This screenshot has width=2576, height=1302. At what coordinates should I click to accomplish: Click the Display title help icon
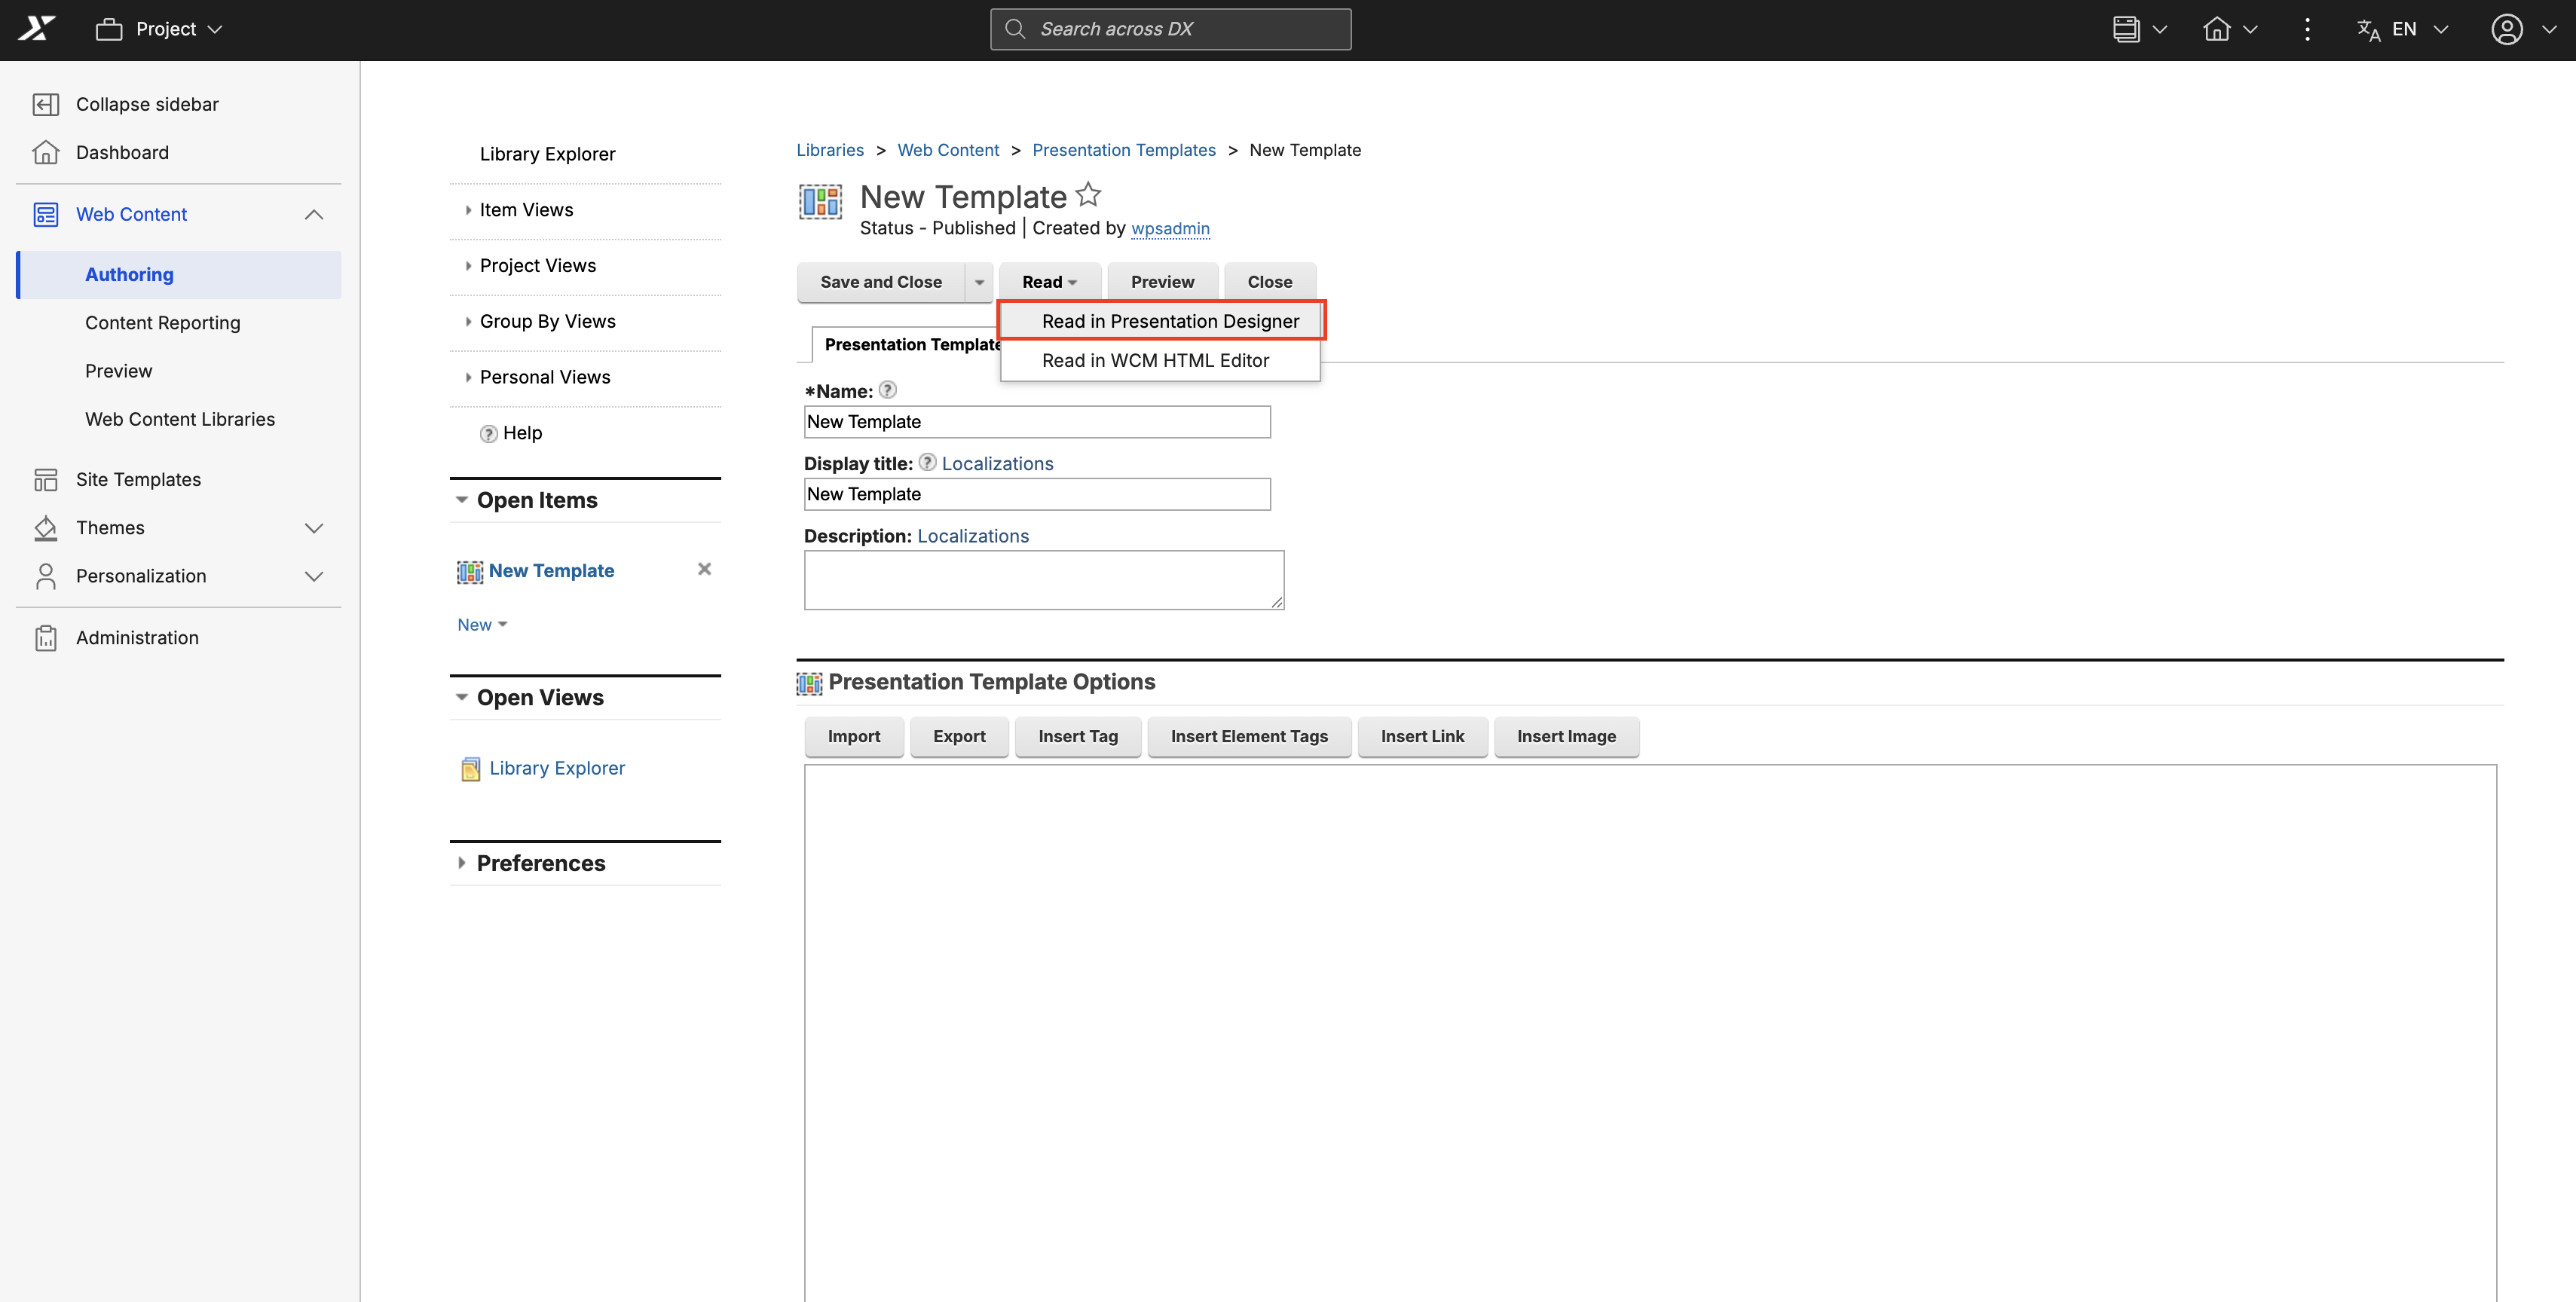[927, 462]
